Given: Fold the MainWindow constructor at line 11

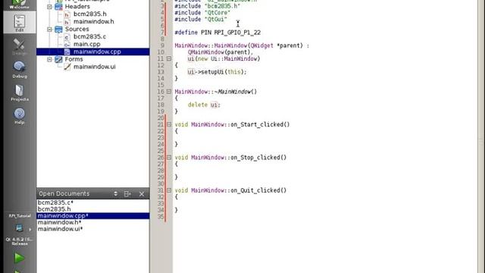Looking at the screenshot, I should pos(169,58).
